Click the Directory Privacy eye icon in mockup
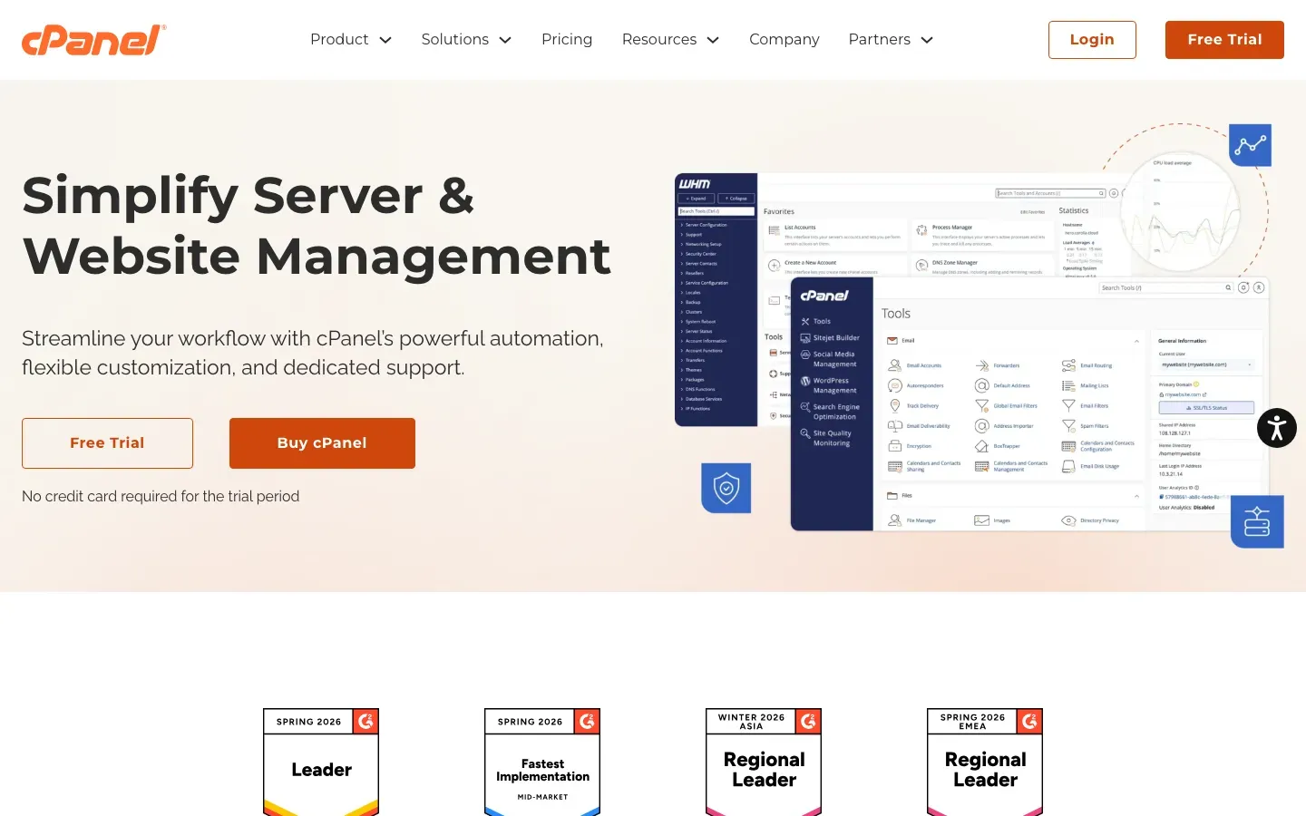This screenshot has width=1306, height=816. click(x=1068, y=520)
